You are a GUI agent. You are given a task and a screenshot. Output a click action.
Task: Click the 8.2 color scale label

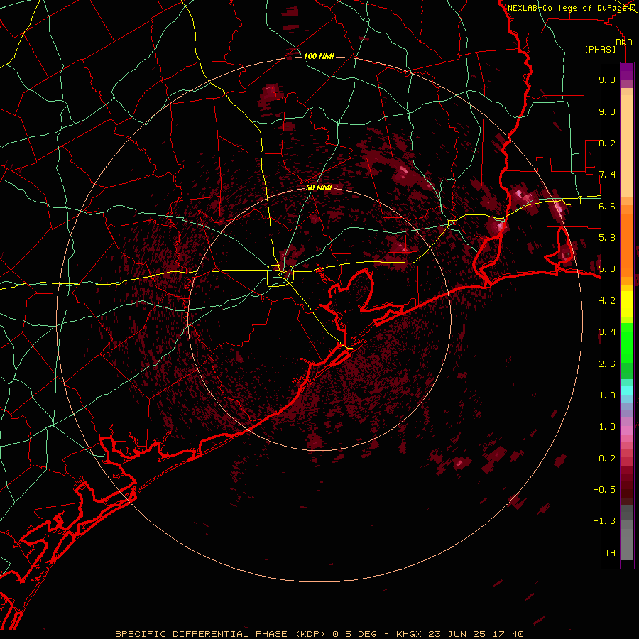tap(607, 143)
